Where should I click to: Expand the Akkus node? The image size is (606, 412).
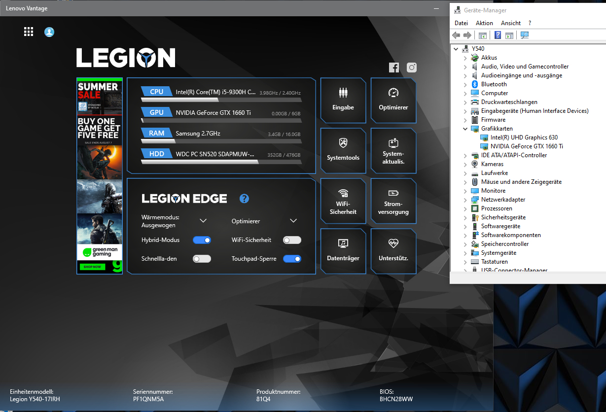465,58
